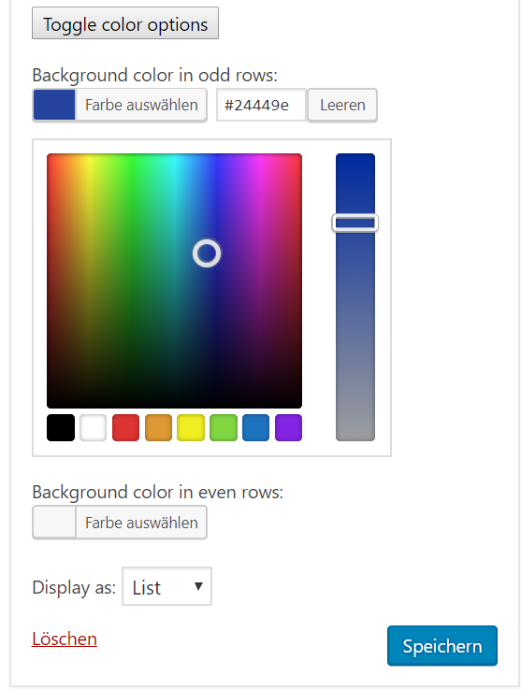
Task: Select the white palette swatch
Action: (x=94, y=427)
